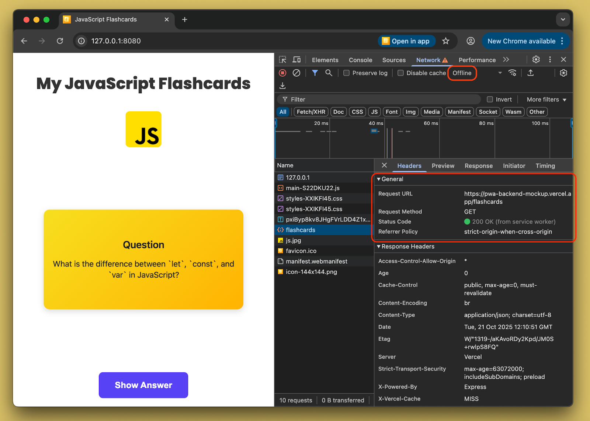Click the Show Answer button
This screenshot has width=590, height=421.
[x=143, y=385]
